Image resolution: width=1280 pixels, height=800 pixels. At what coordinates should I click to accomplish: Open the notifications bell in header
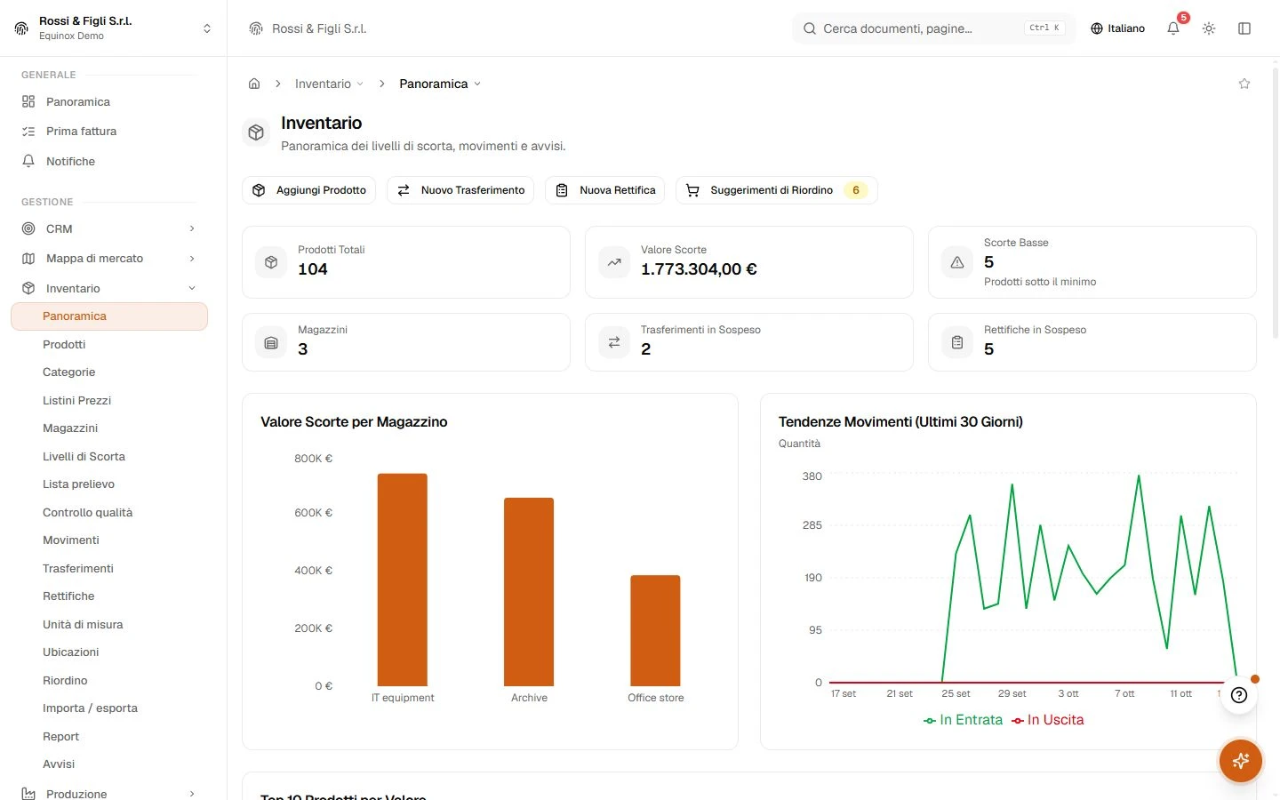point(1173,28)
